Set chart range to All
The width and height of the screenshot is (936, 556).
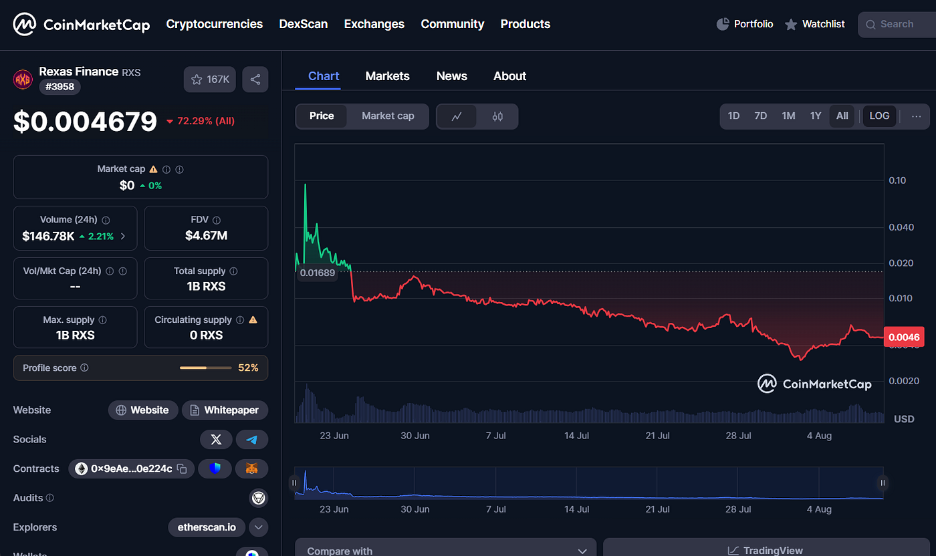[x=842, y=116]
